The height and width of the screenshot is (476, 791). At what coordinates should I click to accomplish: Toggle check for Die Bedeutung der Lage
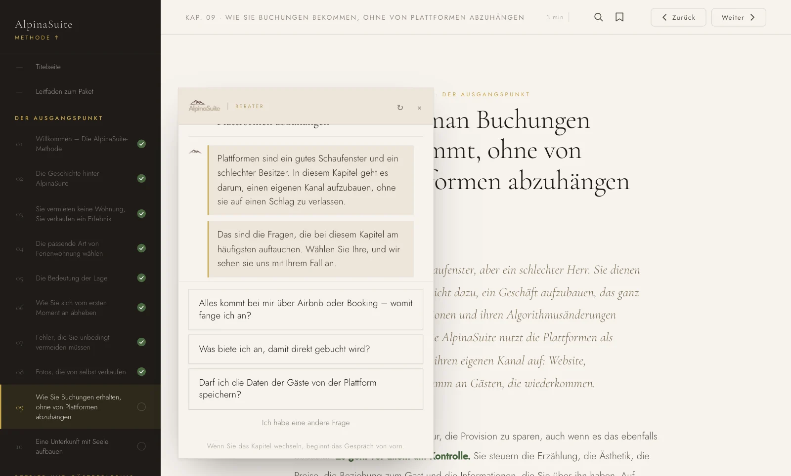tap(141, 278)
